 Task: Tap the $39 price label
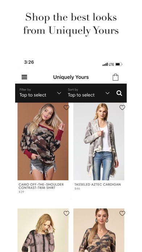(21, 192)
